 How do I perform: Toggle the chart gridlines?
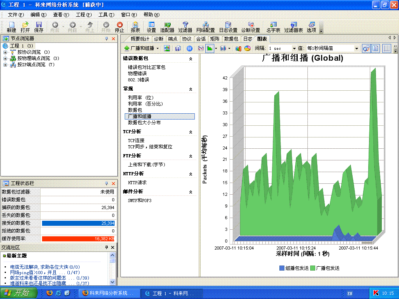click(387, 48)
